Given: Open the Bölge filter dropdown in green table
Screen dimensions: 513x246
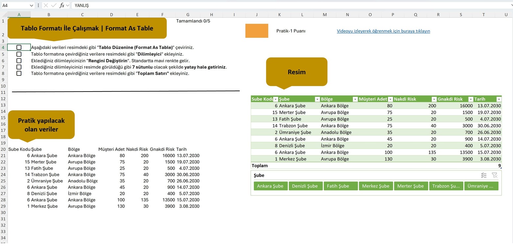Looking at the screenshot, I should pos(355,99).
